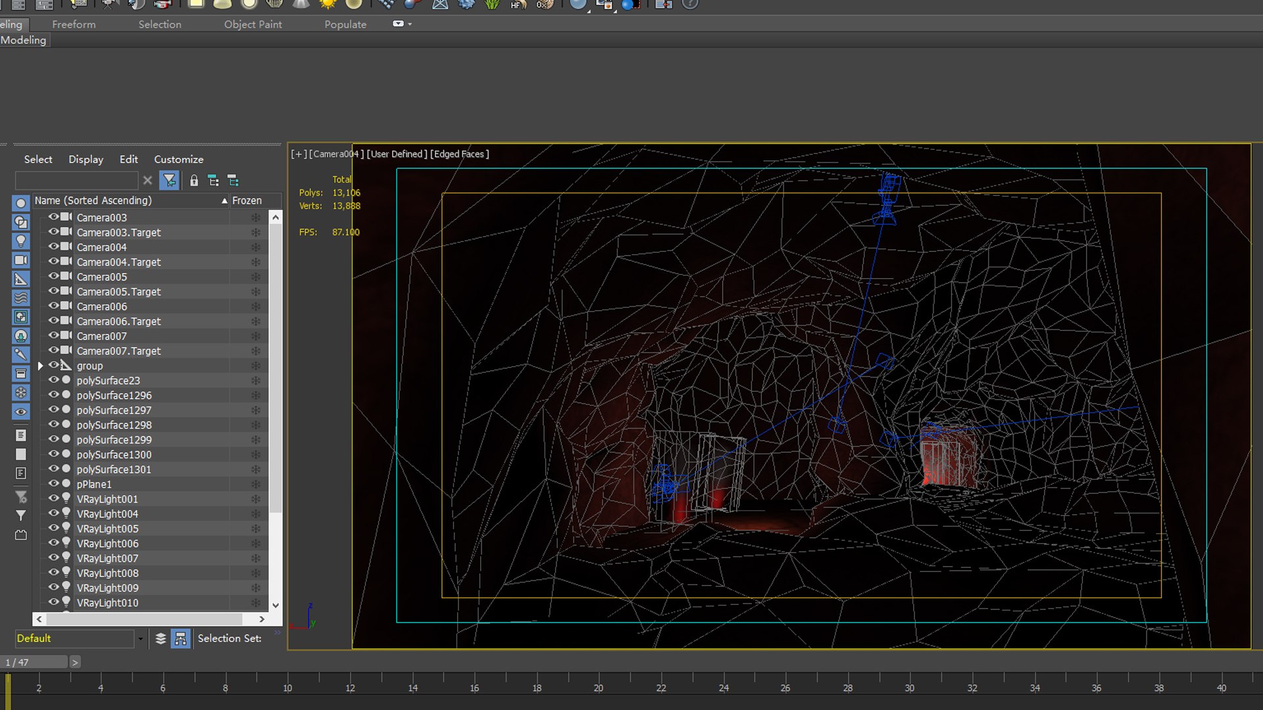Screen dimensions: 1263x710
Task: Toggle Display Shapes filter icon
Action: point(21,222)
